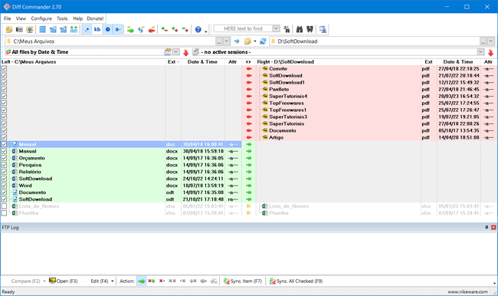The height and width of the screenshot is (296, 498).
Task: Click the blue help question mark icon
Action: pos(198,30)
